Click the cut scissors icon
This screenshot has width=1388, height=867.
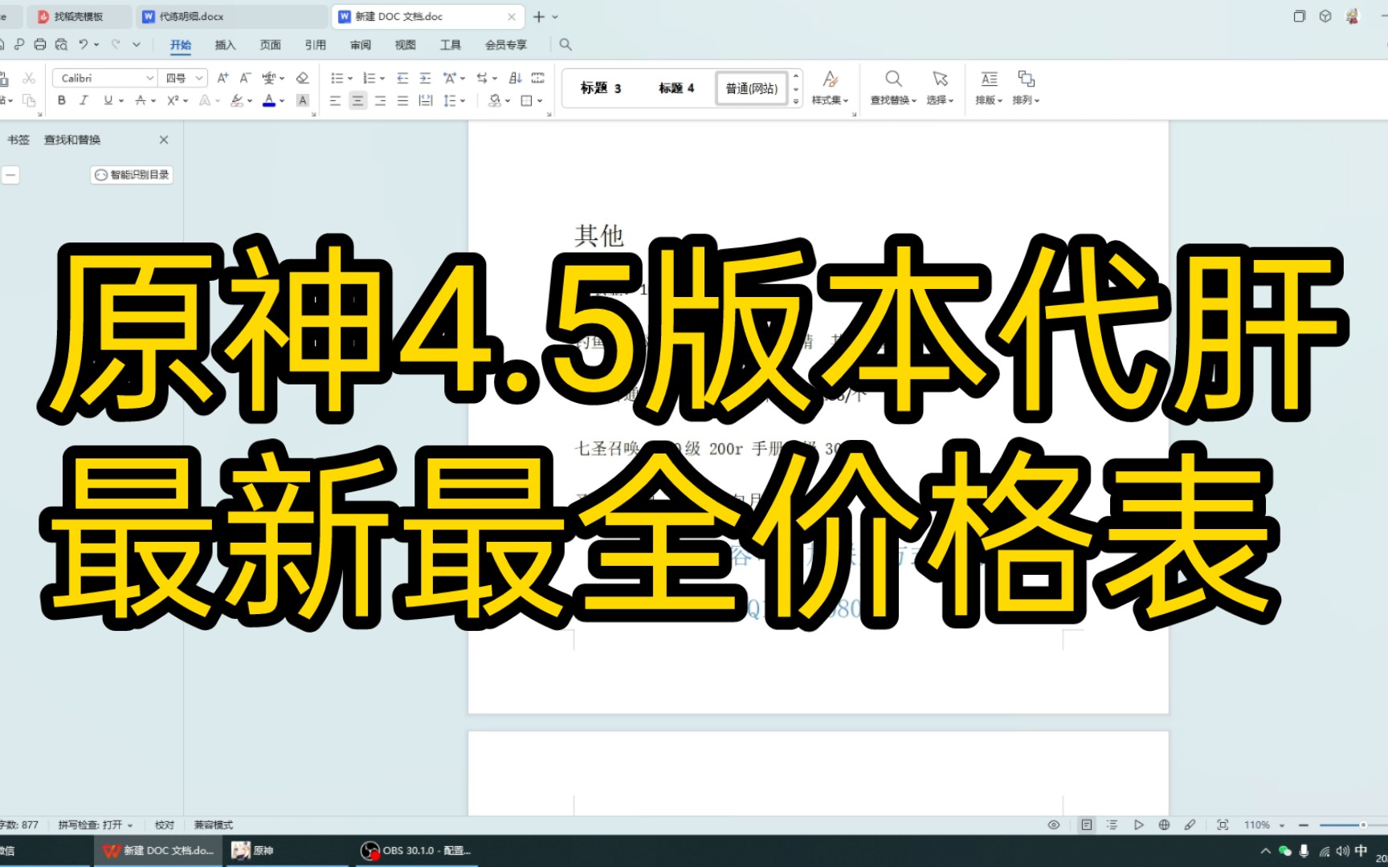(x=29, y=78)
